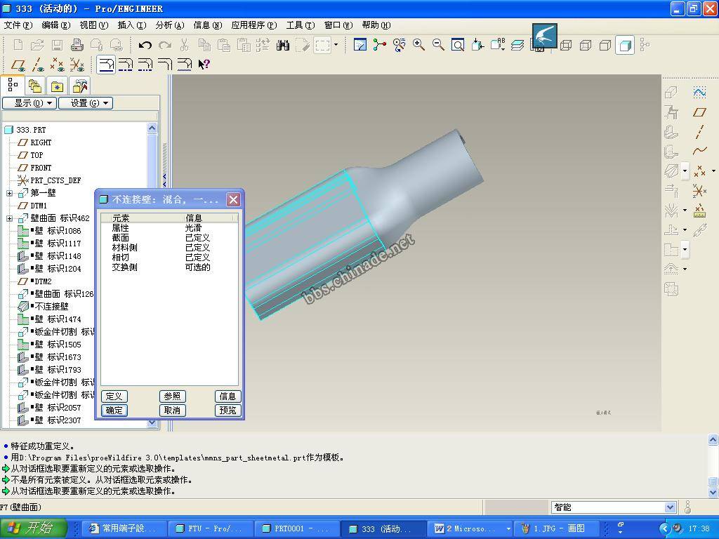The width and height of the screenshot is (719, 539).
Task: Click the context help pointer icon
Action: pyautogui.click(x=204, y=65)
